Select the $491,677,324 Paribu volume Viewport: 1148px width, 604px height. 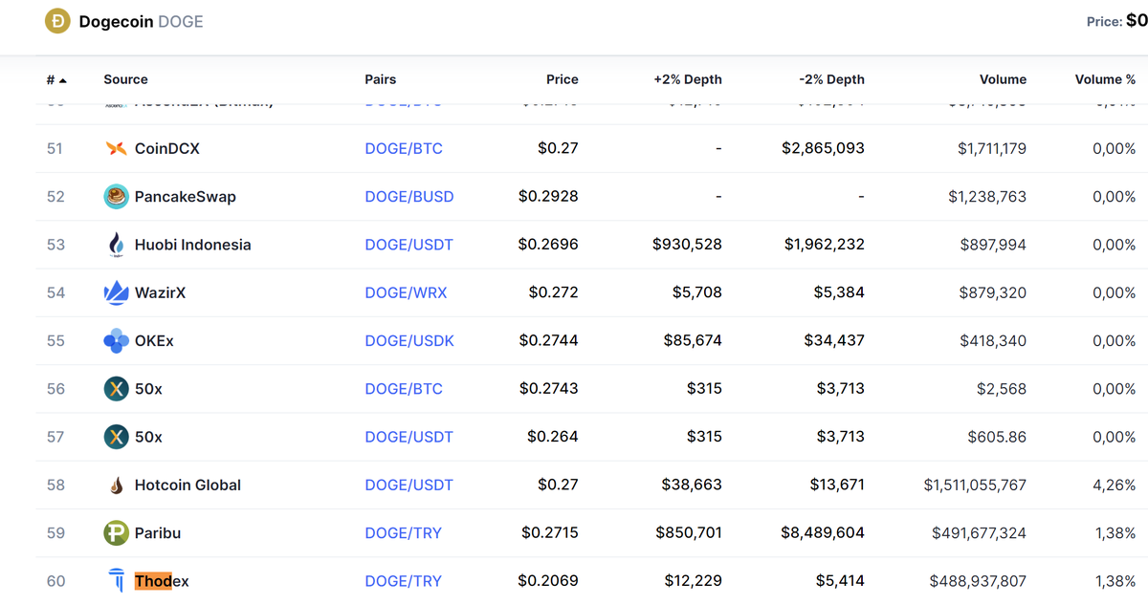coord(979,532)
